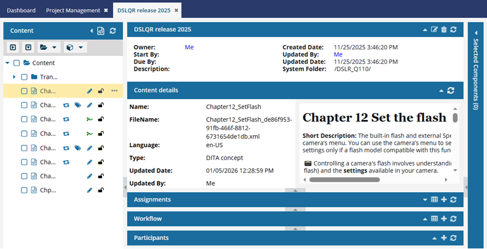
Task: Tick the checkbox beside the Tran... folder
Action: pyautogui.click(x=24, y=77)
